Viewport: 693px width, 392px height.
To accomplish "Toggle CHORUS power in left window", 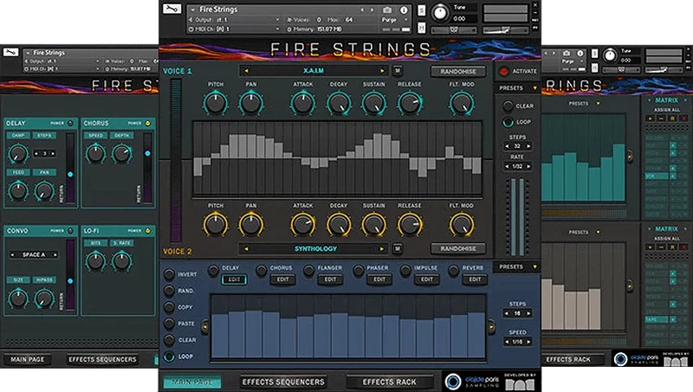I will point(147,123).
